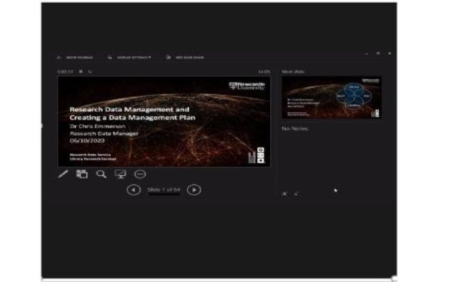
Task: Open more slide show options ellipsis
Action: pyautogui.click(x=140, y=174)
